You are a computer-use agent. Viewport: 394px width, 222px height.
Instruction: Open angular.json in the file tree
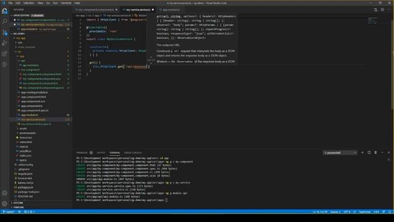coord(25,174)
